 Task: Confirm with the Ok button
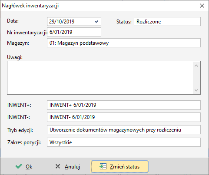point(24,166)
